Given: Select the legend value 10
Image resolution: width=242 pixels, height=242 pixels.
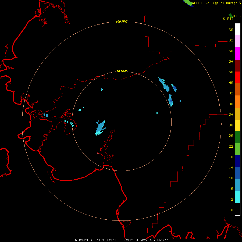Looking at the screenshot, I should tap(231, 178).
